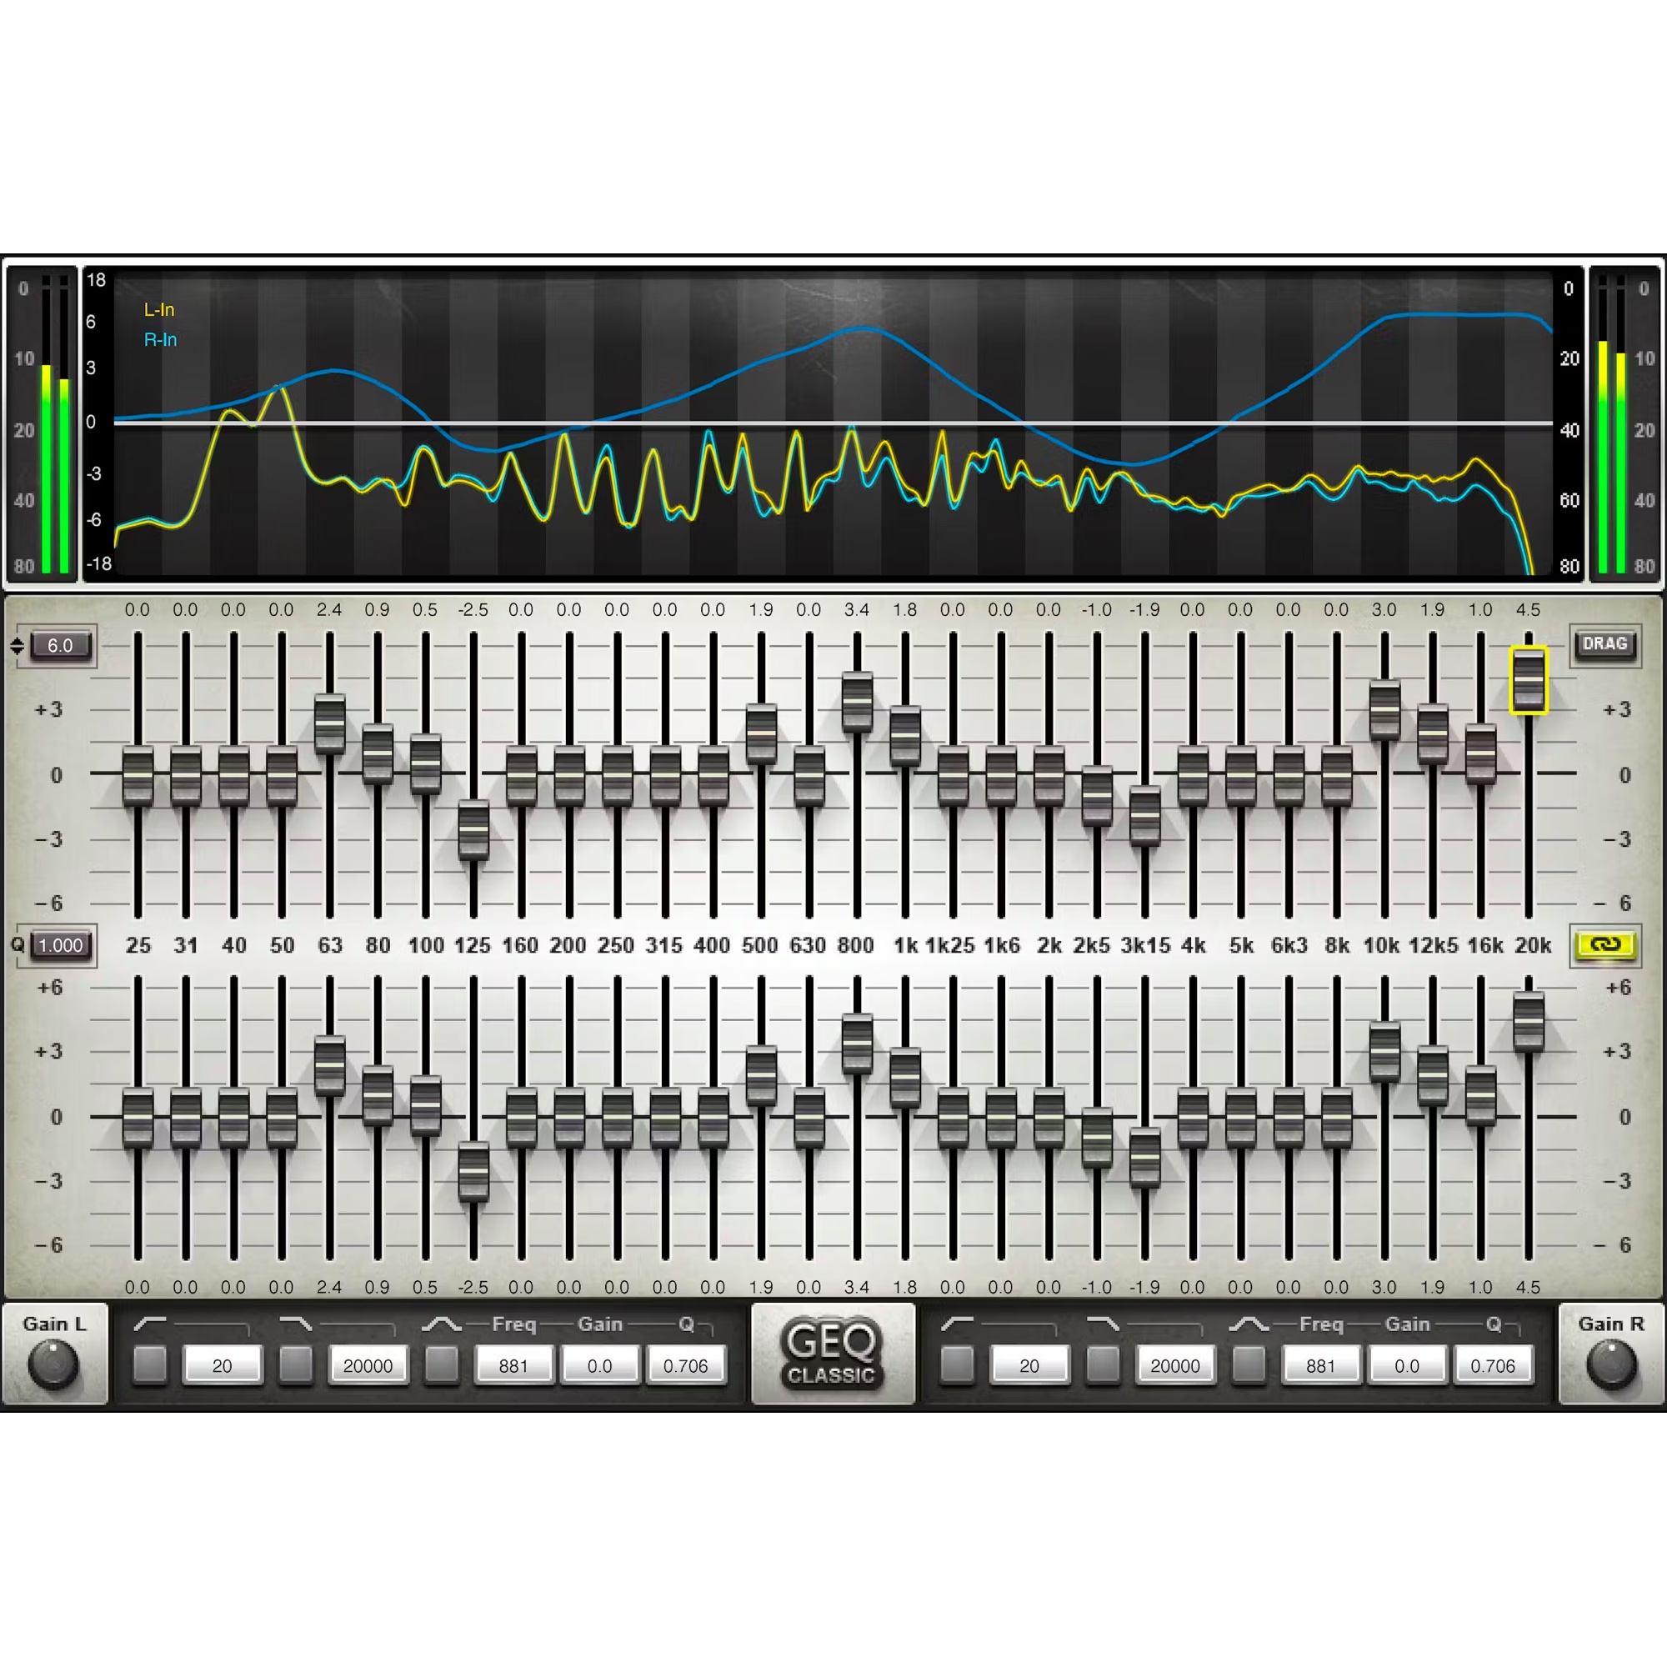Click the right bell Gain field showing 0.0

(x=1406, y=1366)
